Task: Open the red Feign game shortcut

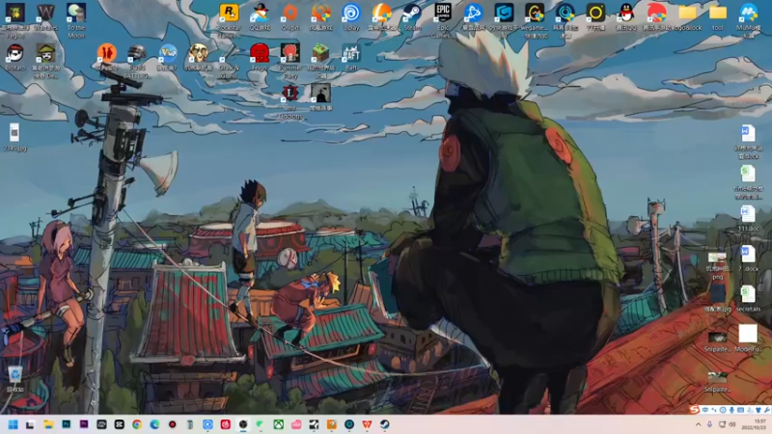Action: (260, 58)
